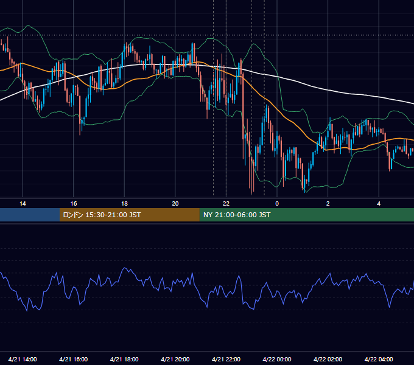Click the blue session bar before London
The height and width of the screenshot is (365, 414).
click(30, 215)
